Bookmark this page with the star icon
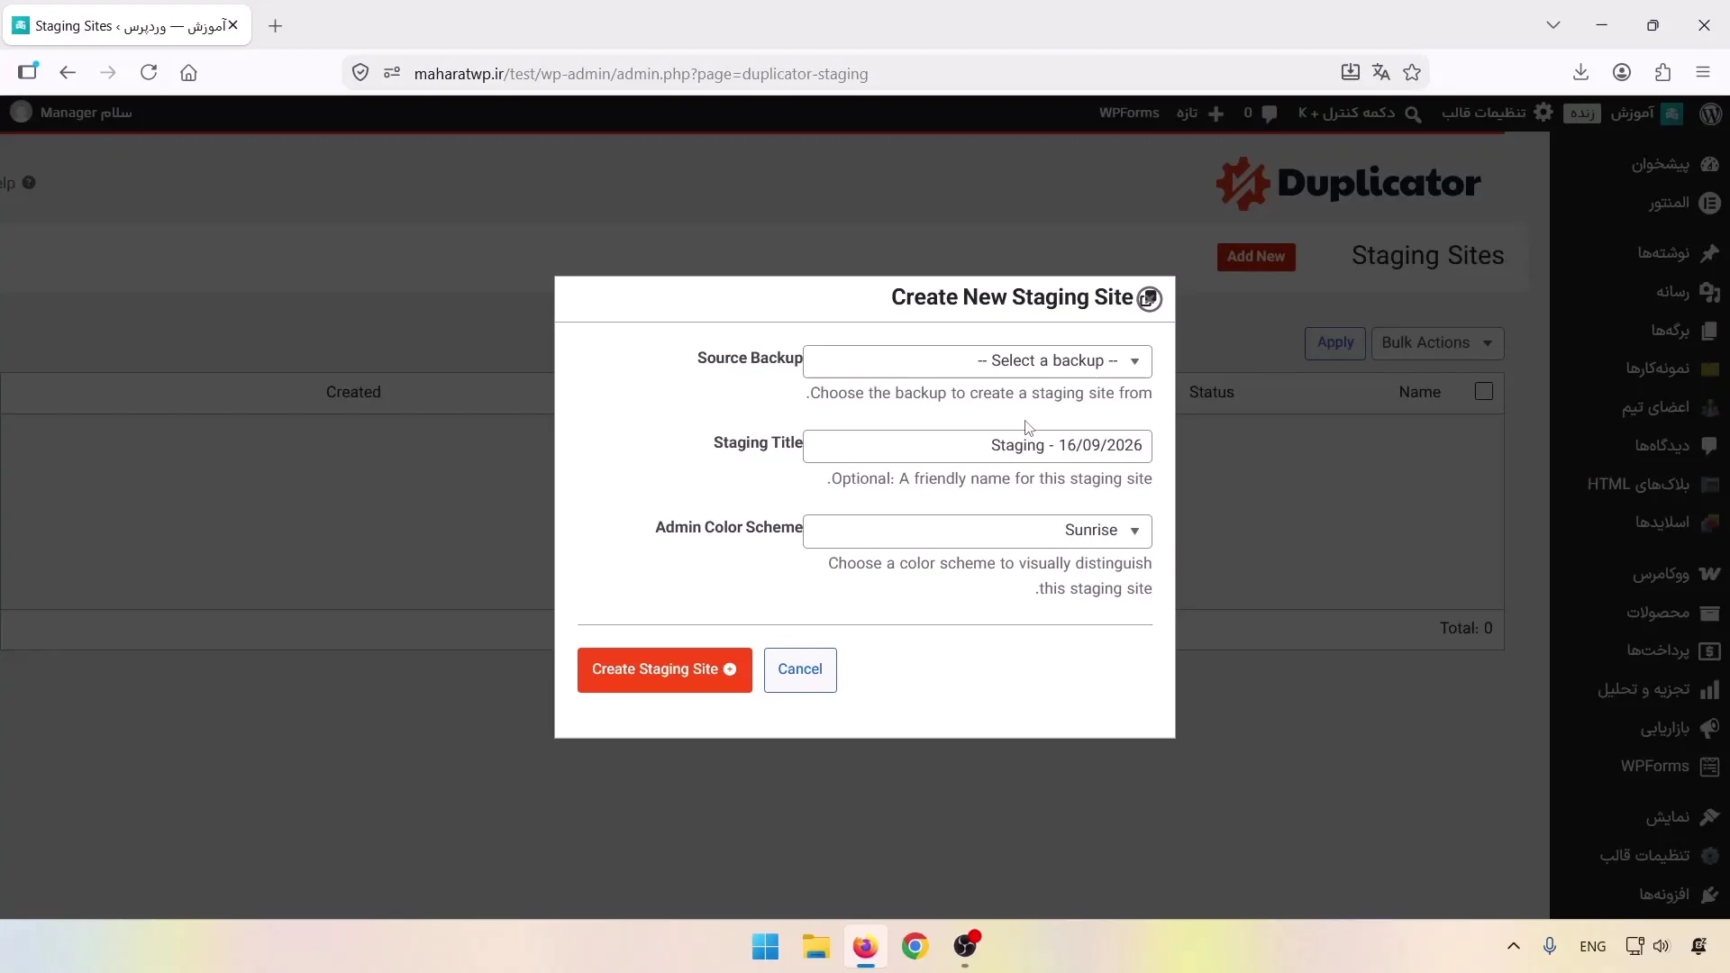 (1412, 73)
